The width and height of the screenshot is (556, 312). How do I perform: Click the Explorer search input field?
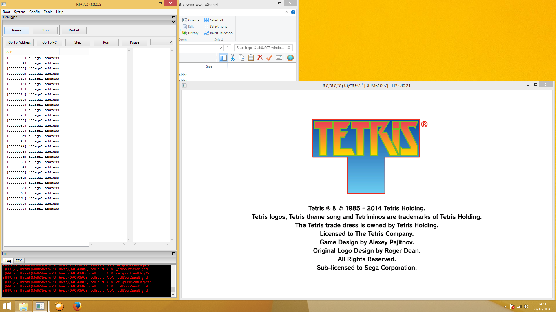click(x=260, y=48)
